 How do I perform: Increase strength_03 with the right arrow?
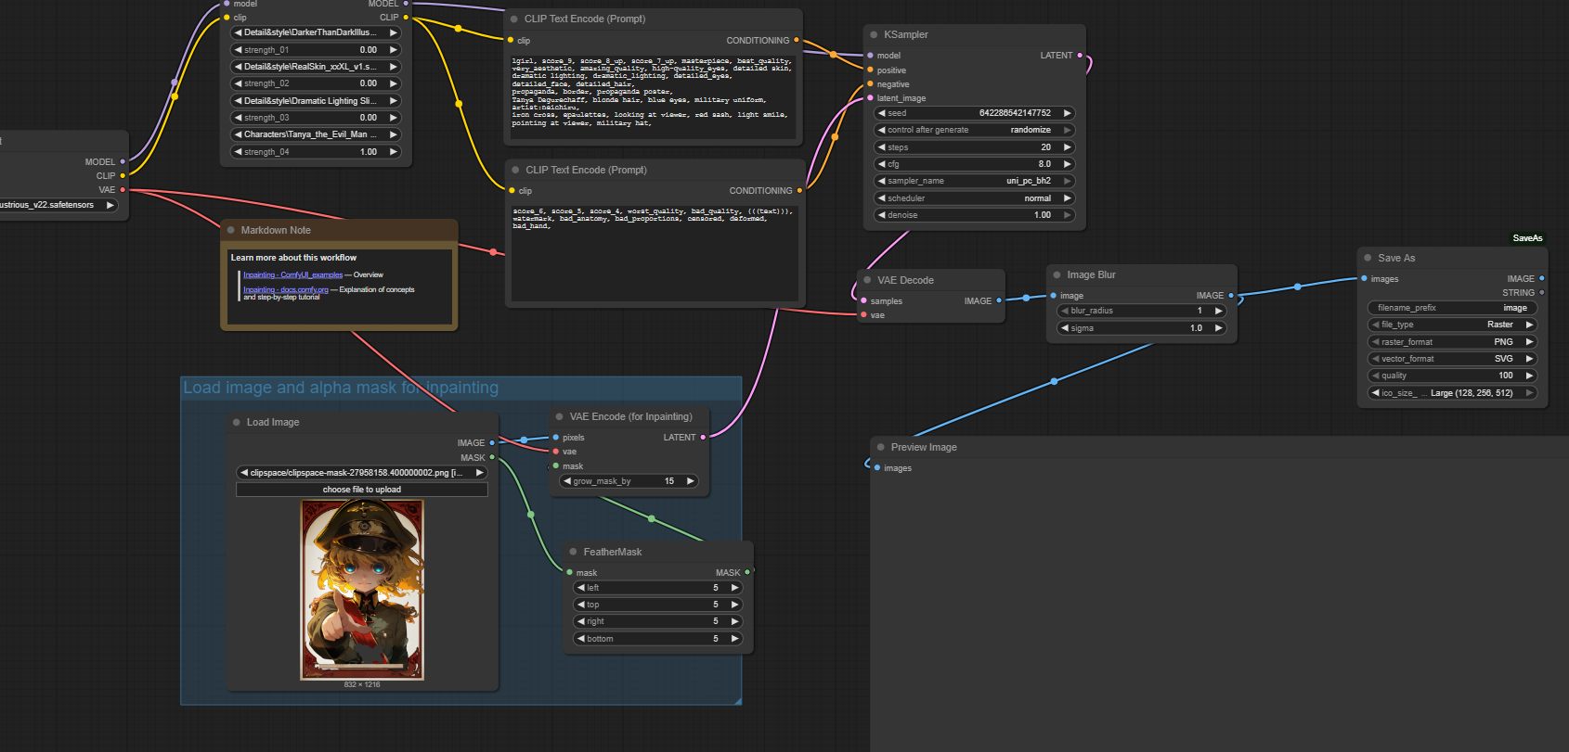[x=393, y=118]
